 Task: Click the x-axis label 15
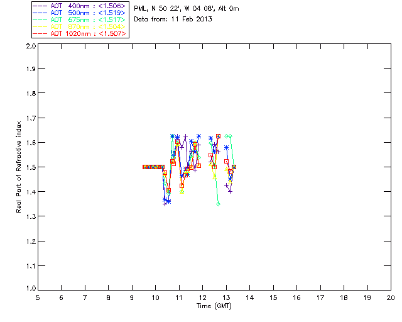[x=273, y=297]
